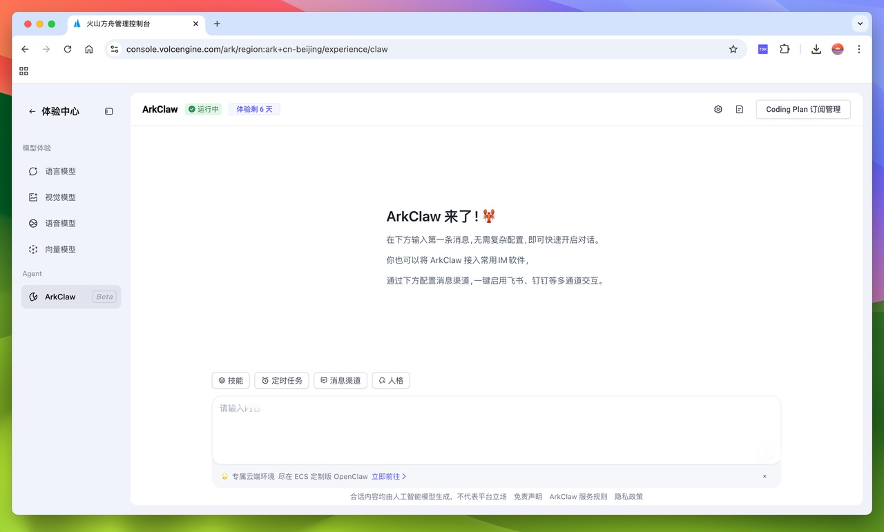Open the ArkClaw document/logs icon
The image size is (884, 532).
(x=739, y=109)
